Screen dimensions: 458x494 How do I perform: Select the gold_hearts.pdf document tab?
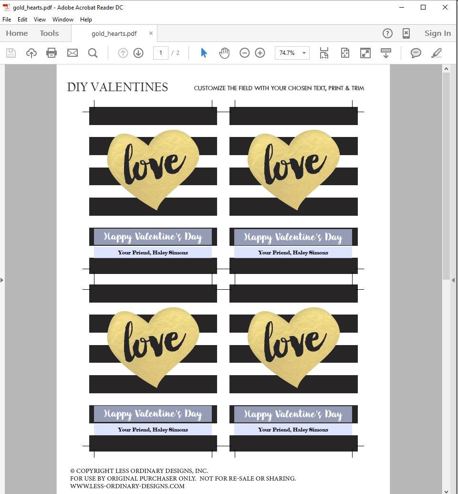point(114,33)
